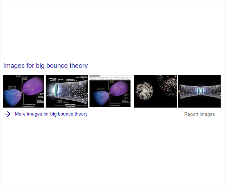Viewport: 225px width, 187px height.
Task: Select the Big Bang expansion grid cone thumbnail
Action: pyautogui.click(x=67, y=91)
